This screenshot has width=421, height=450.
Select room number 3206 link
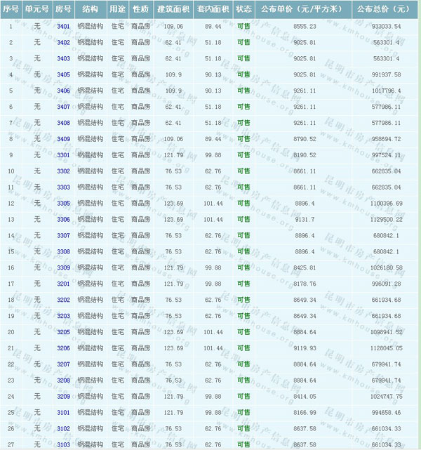pos(63,348)
